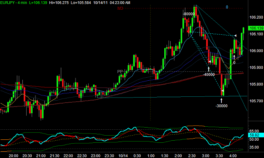Click the -80000 trade marker label

pyautogui.click(x=188, y=14)
